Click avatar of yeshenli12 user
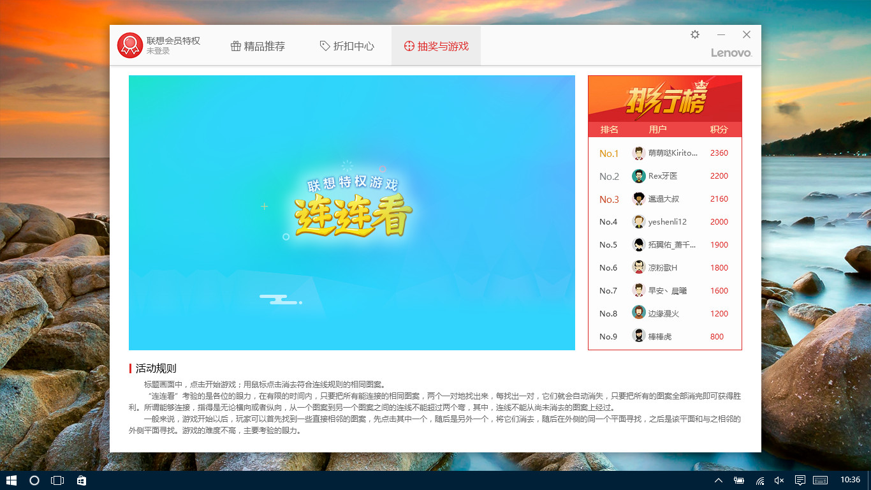Viewport: 871px width, 490px height. coord(639,222)
